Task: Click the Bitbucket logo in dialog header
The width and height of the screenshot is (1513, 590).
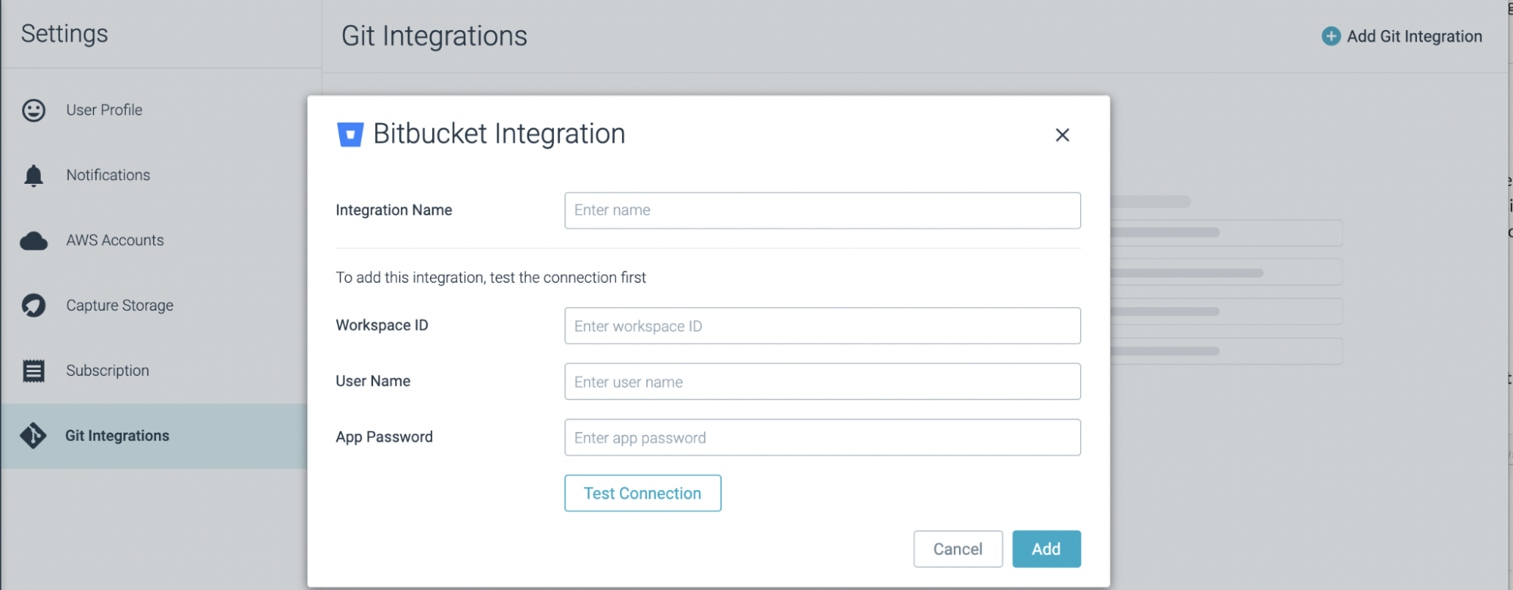Action: pyautogui.click(x=350, y=135)
